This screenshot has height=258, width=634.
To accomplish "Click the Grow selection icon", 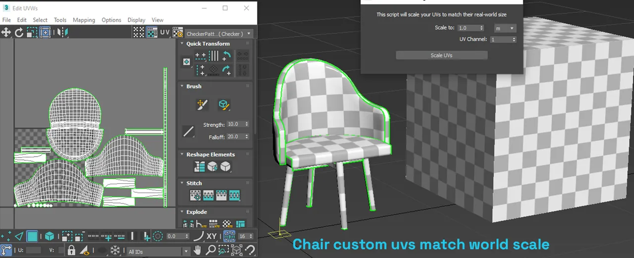I will 67,236.
